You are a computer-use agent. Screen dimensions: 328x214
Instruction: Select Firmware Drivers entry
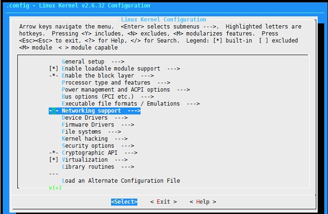click(x=98, y=124)
